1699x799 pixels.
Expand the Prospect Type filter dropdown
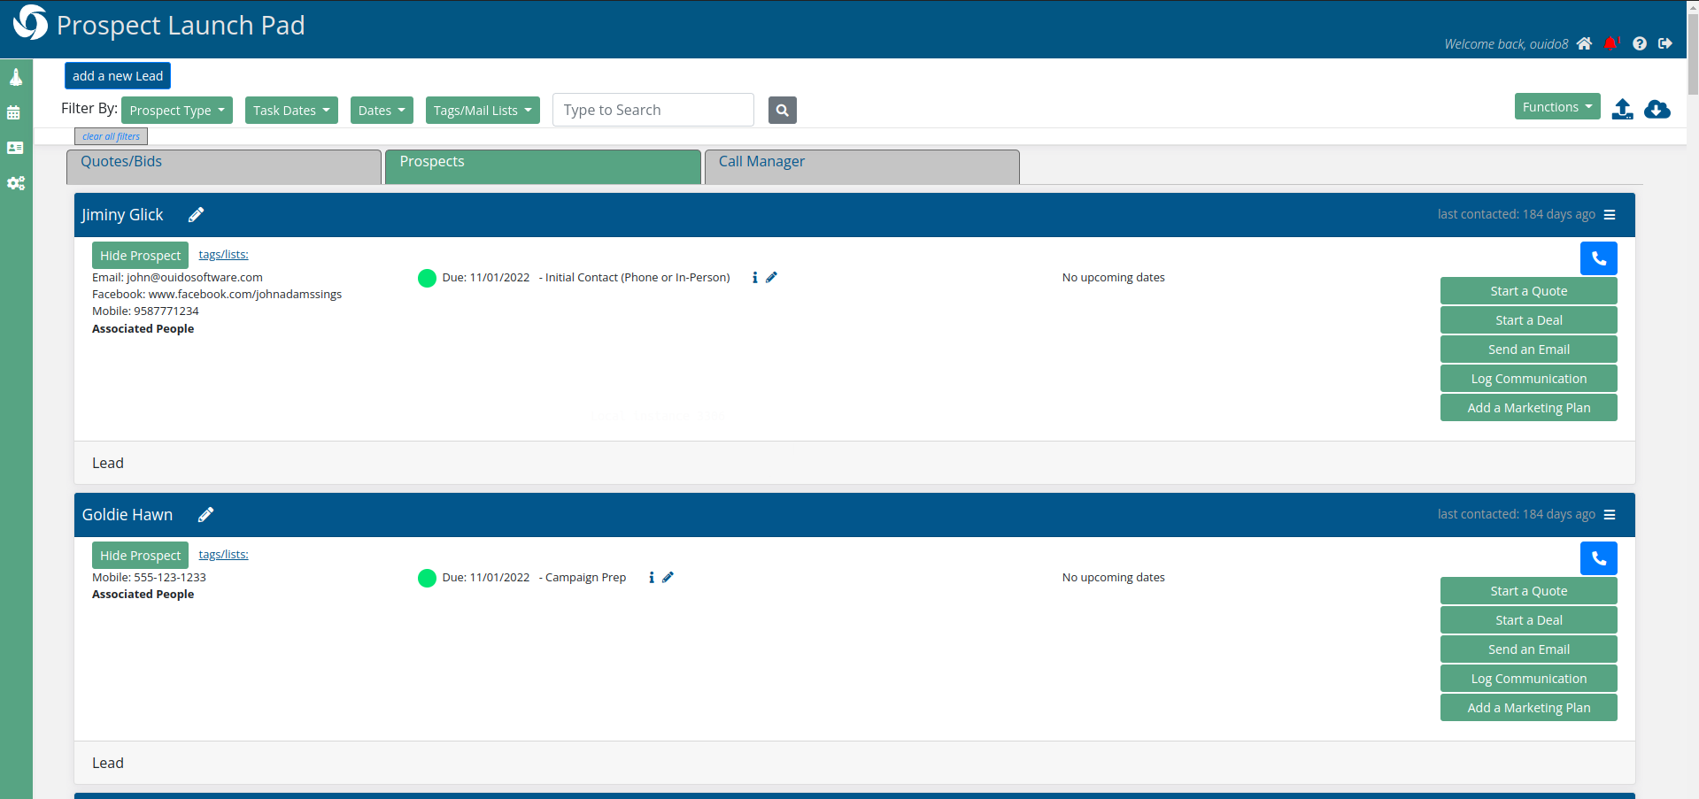click(177, 111)
